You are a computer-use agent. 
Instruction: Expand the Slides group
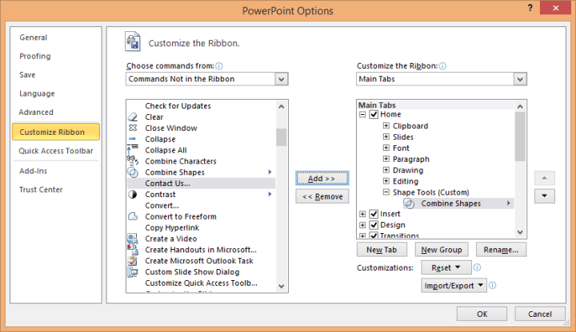pyautogui.click(x=386, y=136)
